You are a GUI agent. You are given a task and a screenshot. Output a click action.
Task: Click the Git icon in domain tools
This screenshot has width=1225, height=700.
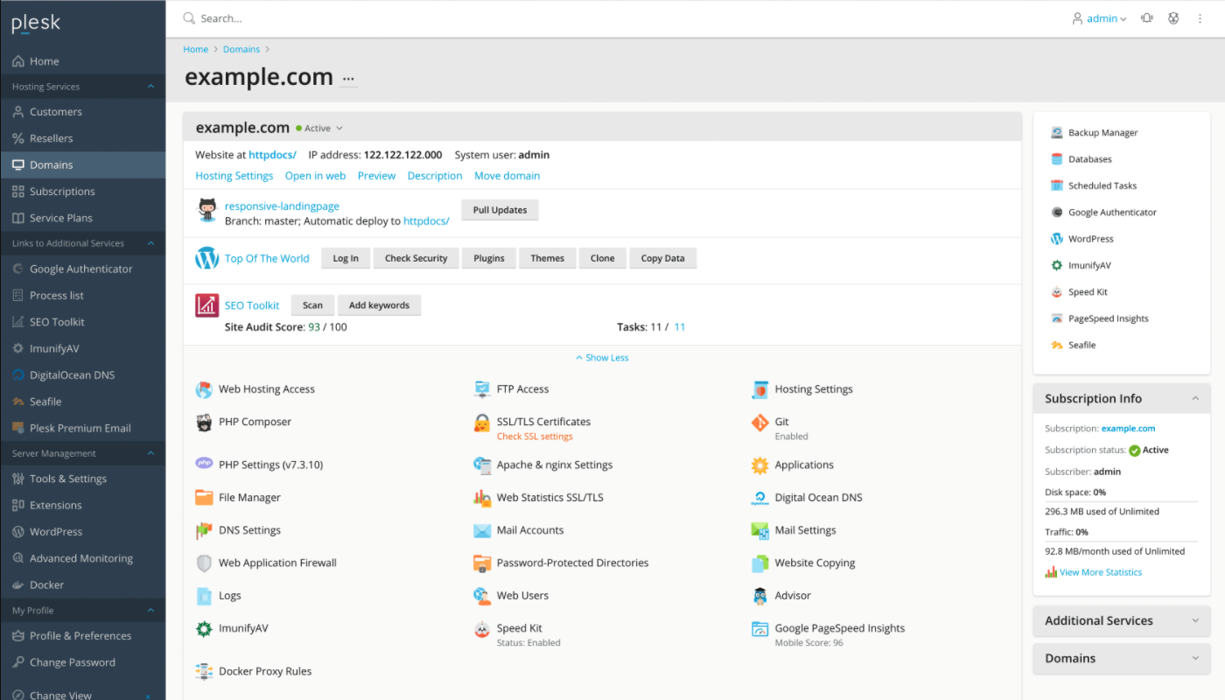[x=759, y=423]
